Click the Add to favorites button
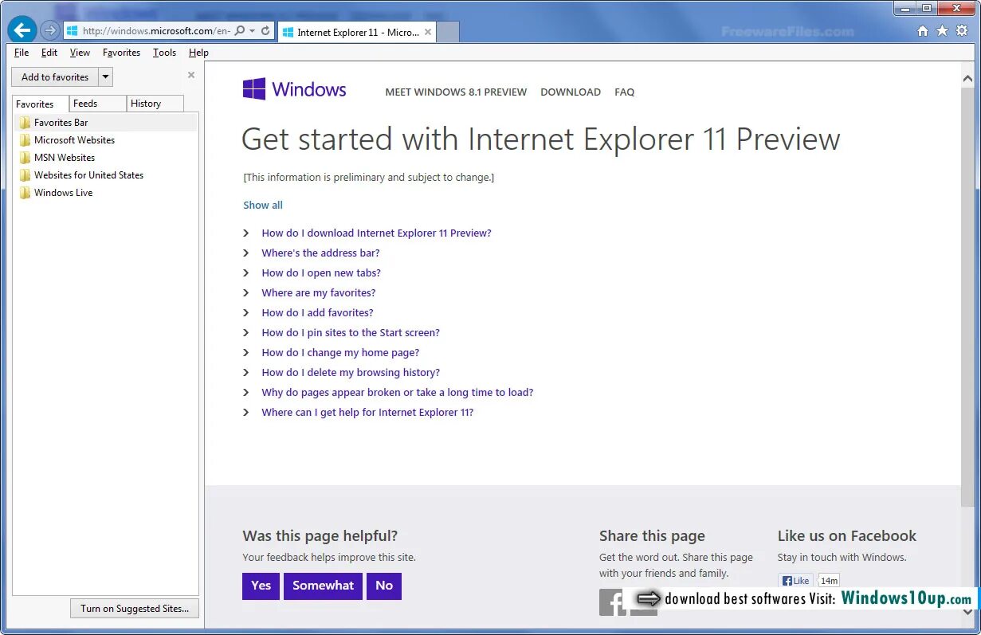 click(55, 77)
